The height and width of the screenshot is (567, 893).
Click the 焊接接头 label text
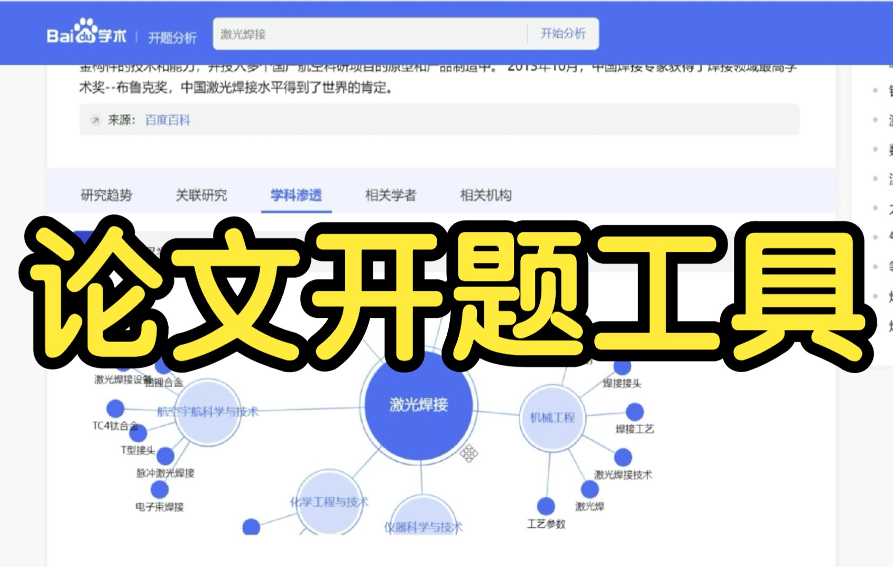622,384
